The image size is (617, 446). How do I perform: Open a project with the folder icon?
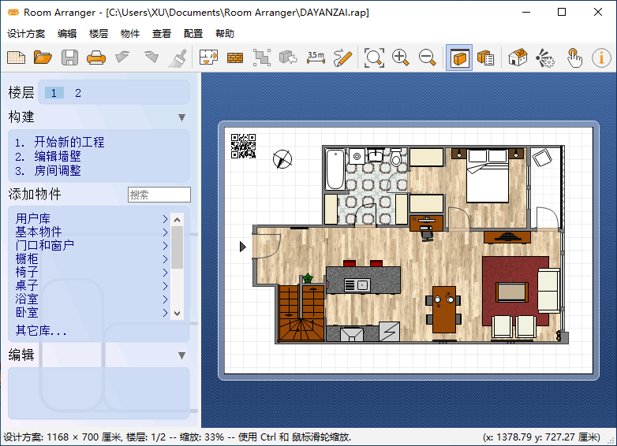43,58
